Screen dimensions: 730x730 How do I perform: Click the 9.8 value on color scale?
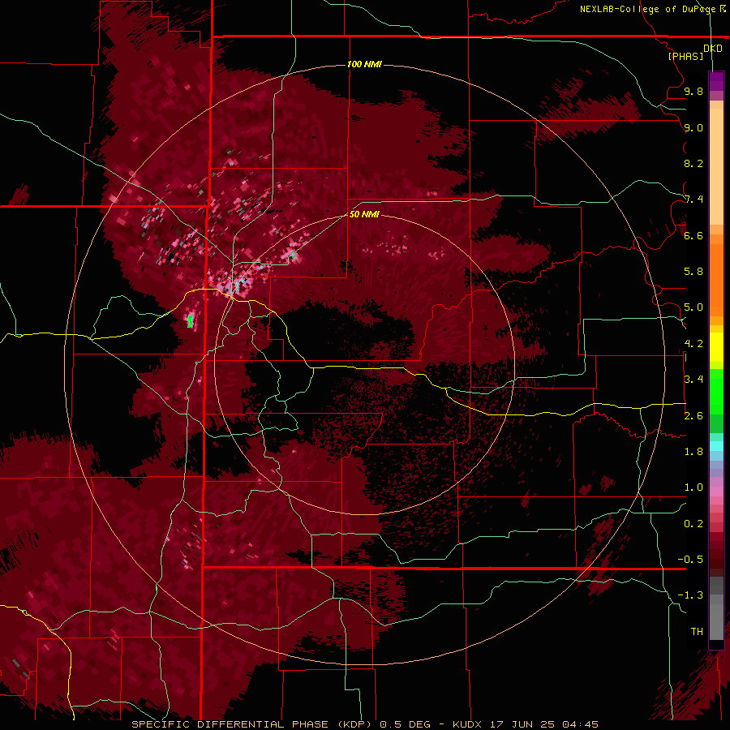693,92
